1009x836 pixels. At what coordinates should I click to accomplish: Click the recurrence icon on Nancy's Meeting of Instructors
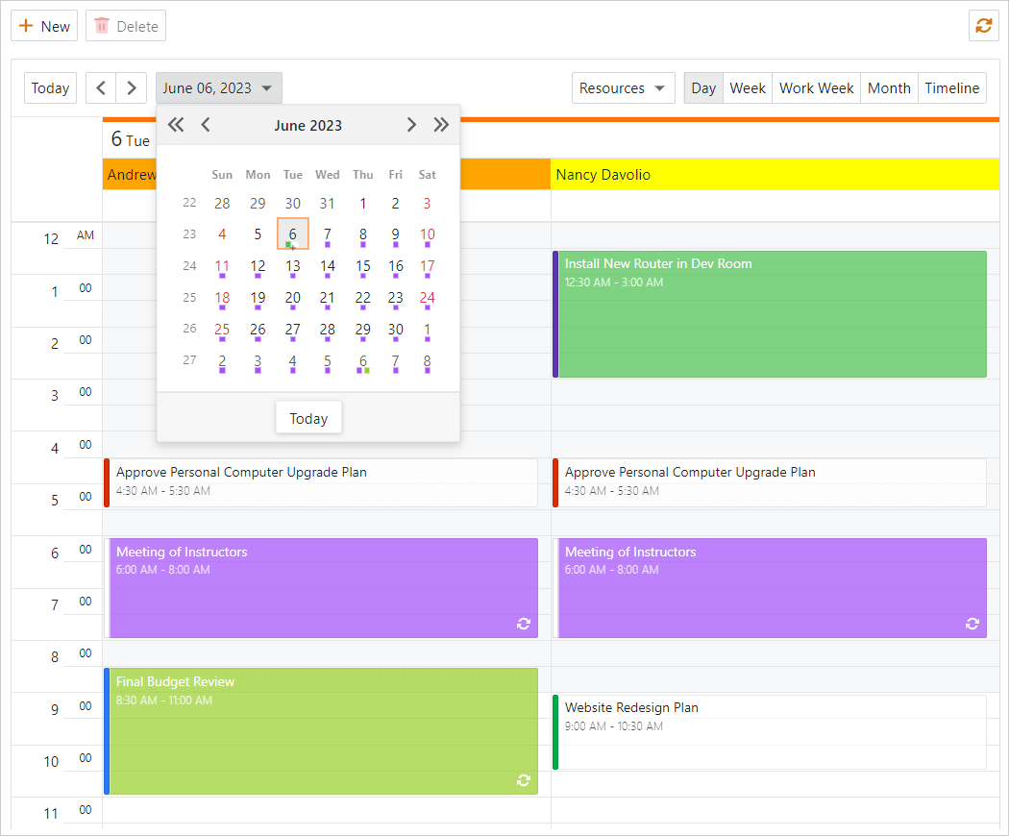[x=972, y=624]
